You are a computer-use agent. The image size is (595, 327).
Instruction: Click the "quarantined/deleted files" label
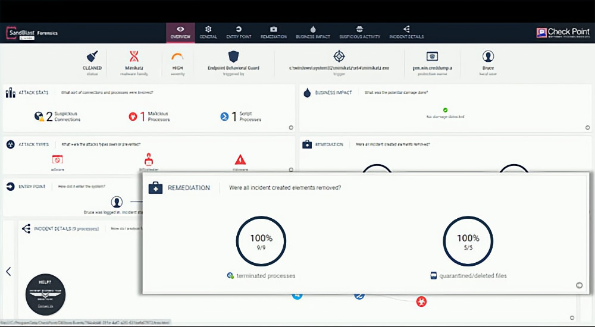click(473, 276)
